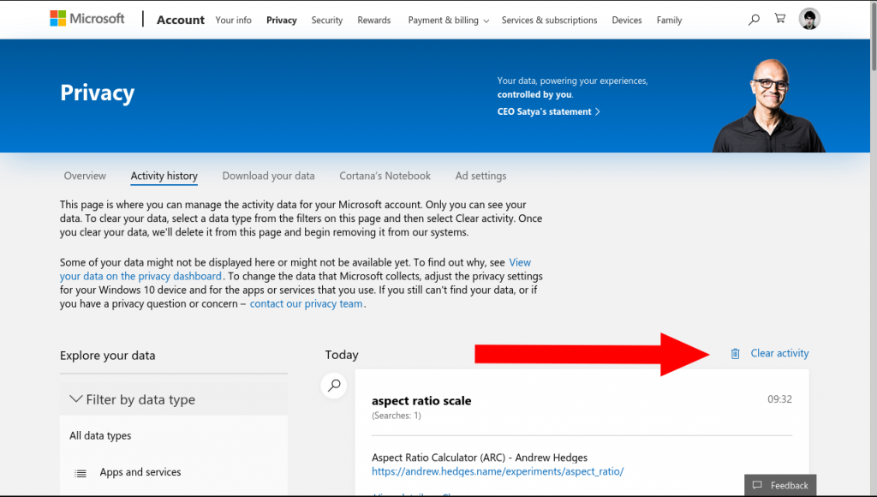This screenshot has height=497, width=877.
Task: Click the Apps and services list icon
Action: 81,472
